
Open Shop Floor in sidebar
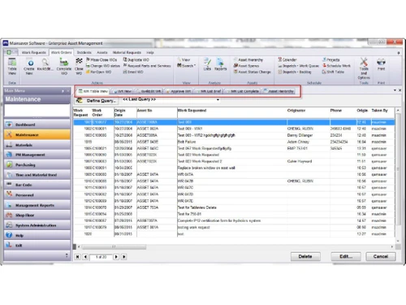click(x=37, y=216)
